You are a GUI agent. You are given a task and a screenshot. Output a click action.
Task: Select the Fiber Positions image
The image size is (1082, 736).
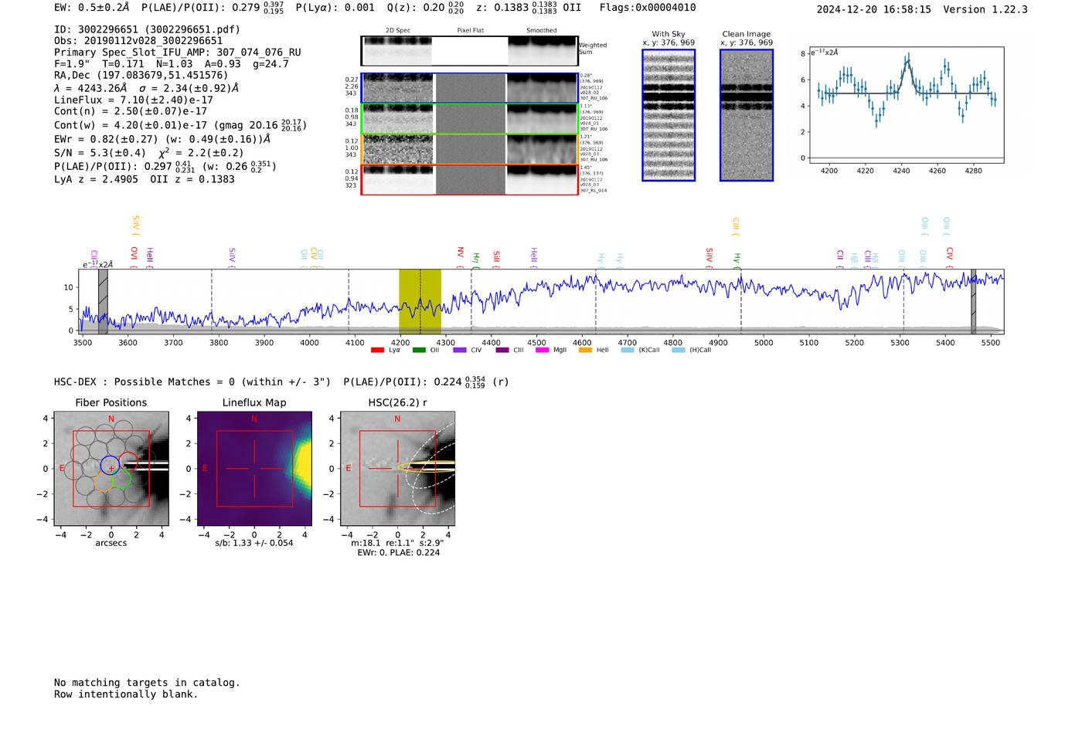click(x=111, y=469)
